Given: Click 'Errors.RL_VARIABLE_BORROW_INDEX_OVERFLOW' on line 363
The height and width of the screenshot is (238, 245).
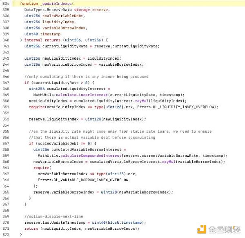Looking at the screenshot, I should 83,180.
